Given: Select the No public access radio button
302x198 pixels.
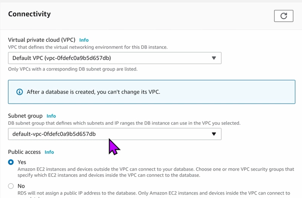Looking at the screenshot, I should coord(11,186).
